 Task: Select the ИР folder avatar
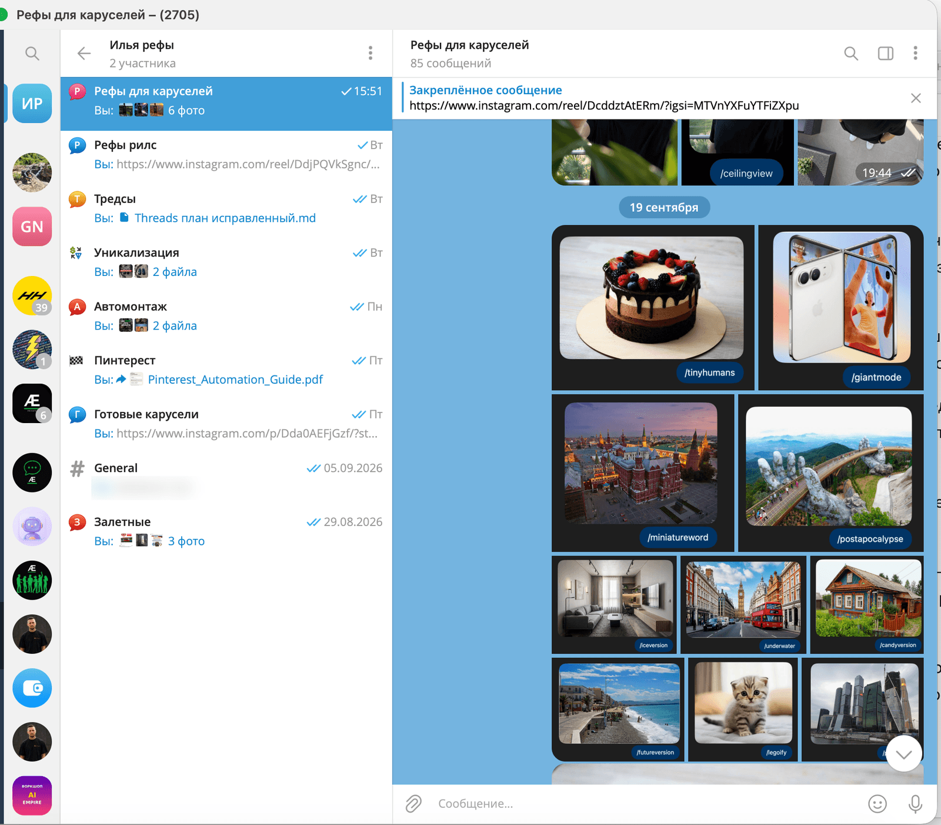32,104
